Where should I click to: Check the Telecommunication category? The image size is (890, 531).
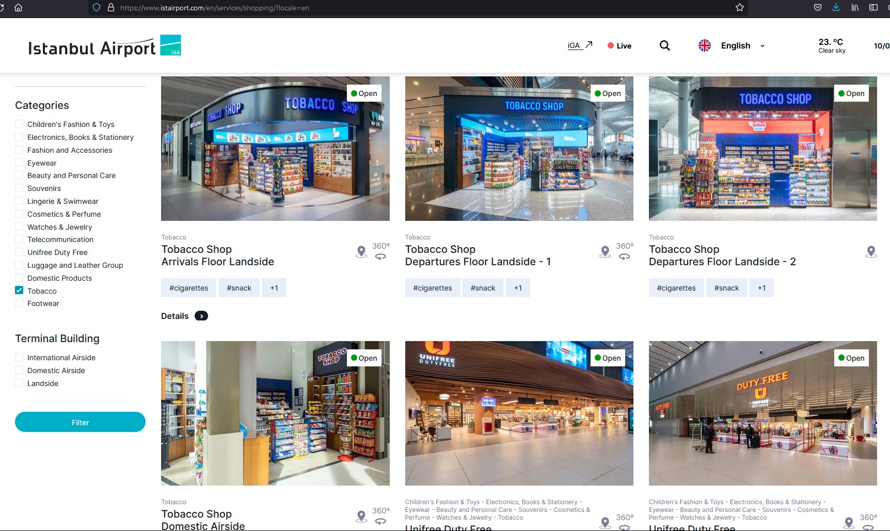click(19, 239)
